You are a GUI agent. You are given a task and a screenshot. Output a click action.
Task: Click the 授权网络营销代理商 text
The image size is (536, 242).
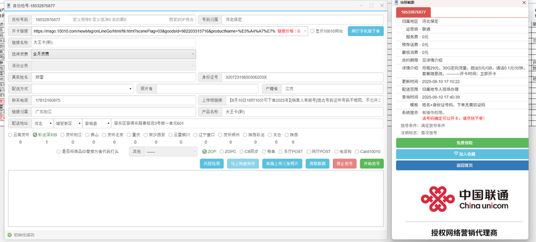point(464,233)
